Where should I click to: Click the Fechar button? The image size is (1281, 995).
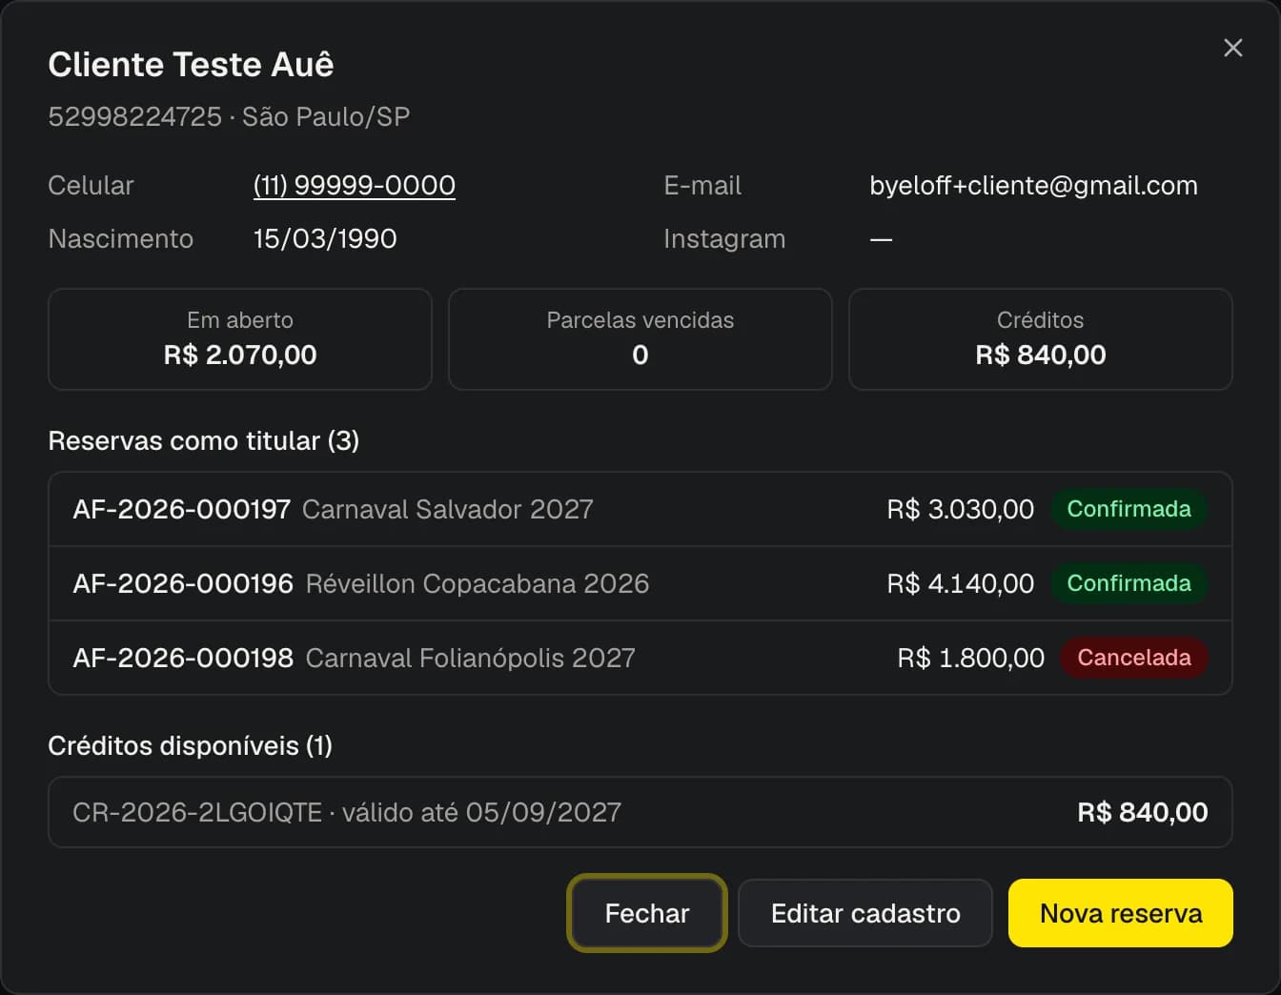647,913
